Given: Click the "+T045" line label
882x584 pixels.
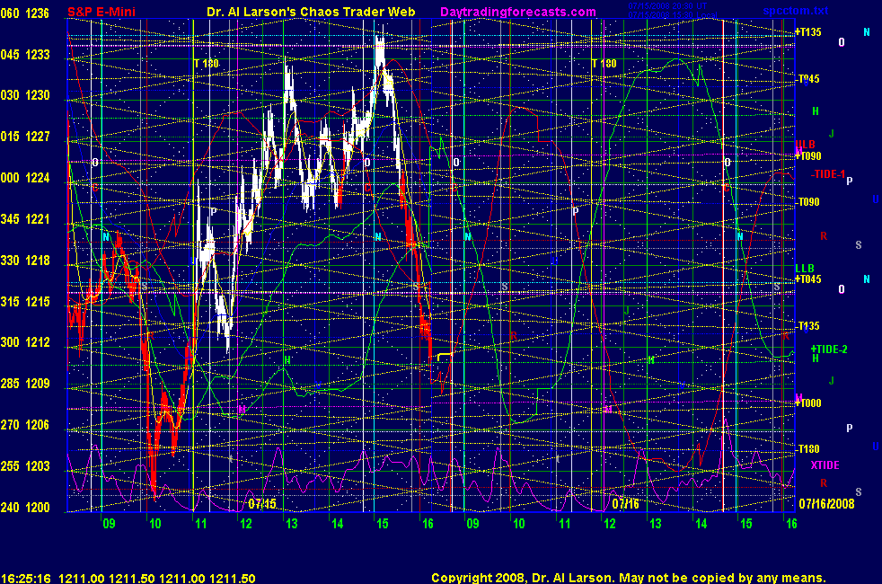Looking at the screenshot, I should pyautogui.click(x=807, y=279).
